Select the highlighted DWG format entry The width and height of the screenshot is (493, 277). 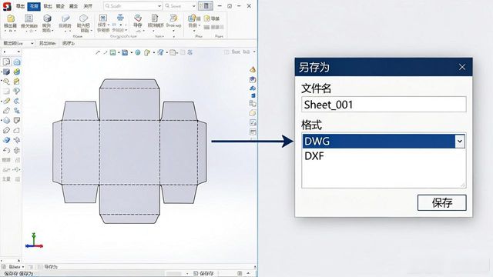pos(378,142)
